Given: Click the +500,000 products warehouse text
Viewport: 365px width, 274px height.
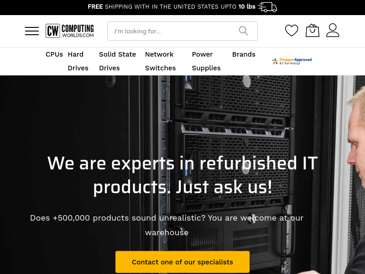Looking at the screenshot, I should point(167,225).
